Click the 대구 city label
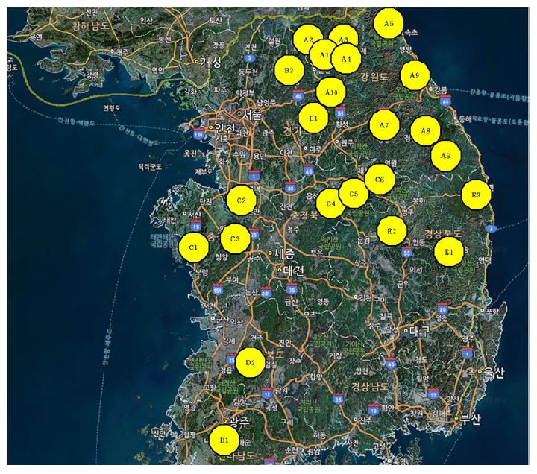The image size is (537, 474). (x=421, y=331)
